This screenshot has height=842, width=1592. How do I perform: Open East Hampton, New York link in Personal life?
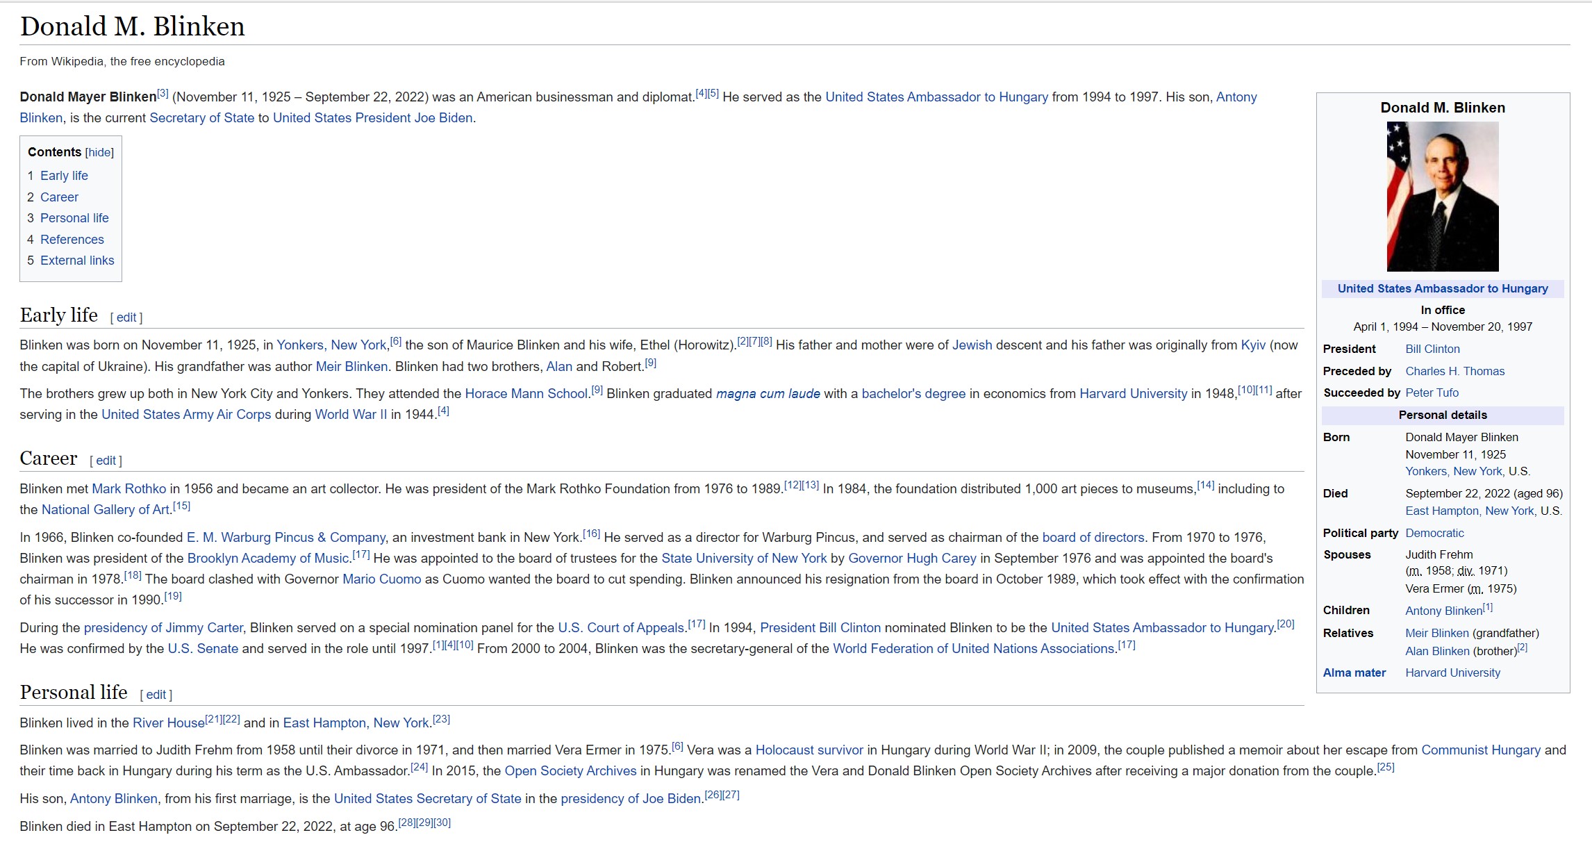pyautogui.click(x=356, y=723)
